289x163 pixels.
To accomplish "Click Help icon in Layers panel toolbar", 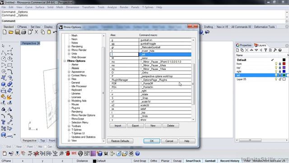I will tap(280, 50).
